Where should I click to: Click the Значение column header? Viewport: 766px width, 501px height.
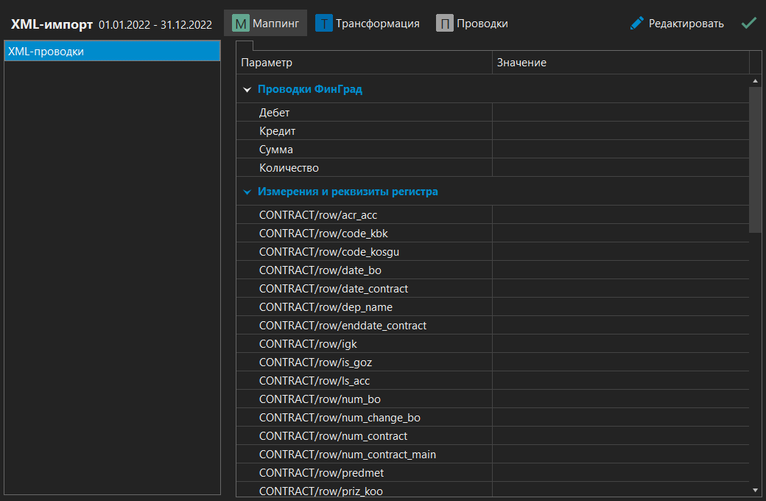(620, 63)
